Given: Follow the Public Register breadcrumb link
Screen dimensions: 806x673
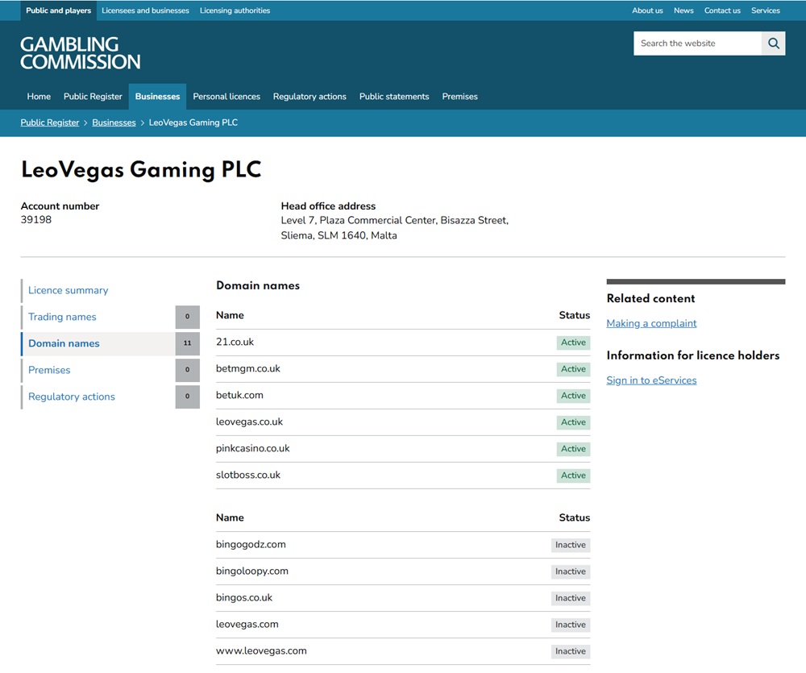Looking at the screenshot, I should click(50, 123).
